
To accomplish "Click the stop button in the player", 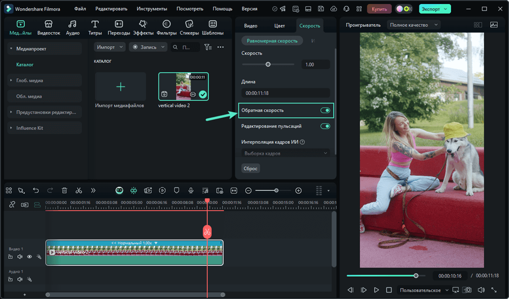I will [389, 290].
